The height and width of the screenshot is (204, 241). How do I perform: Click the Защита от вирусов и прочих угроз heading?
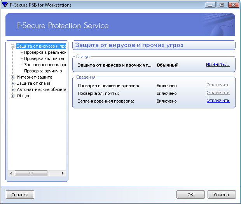tap(129, 45)
